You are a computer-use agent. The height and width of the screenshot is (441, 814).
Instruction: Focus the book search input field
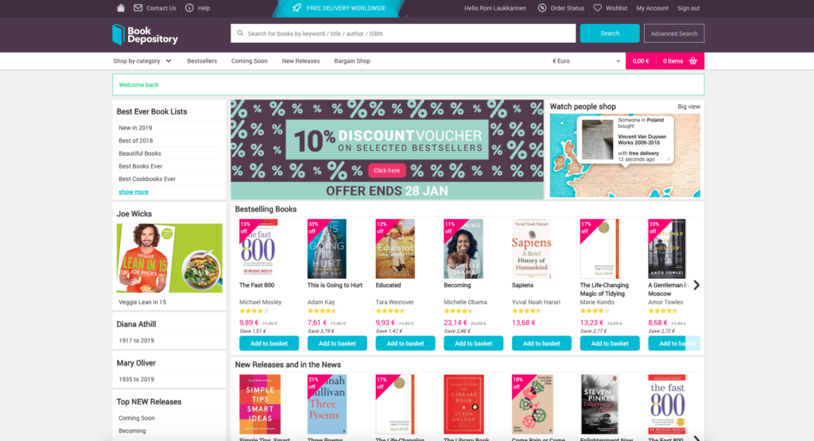[x=403, y=33]
